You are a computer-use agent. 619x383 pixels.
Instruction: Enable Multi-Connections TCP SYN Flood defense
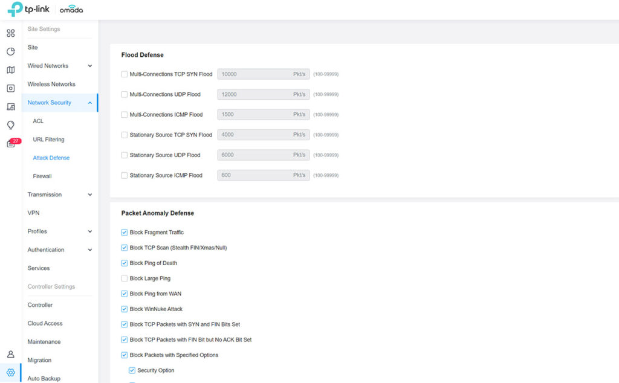pyautogui.click(x=123, y=74)
